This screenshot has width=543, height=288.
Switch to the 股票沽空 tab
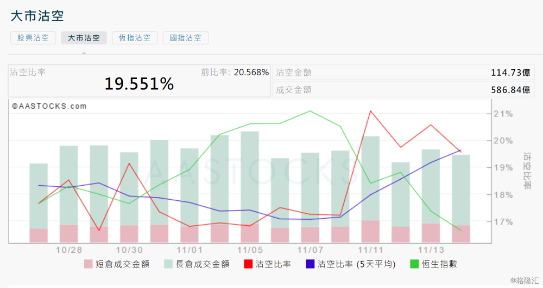(33, 38)
